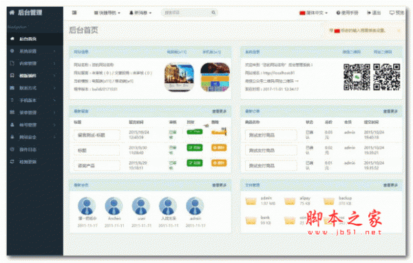
Task: Open the 使用手册 help link
Action: click(x=347, y=12)
